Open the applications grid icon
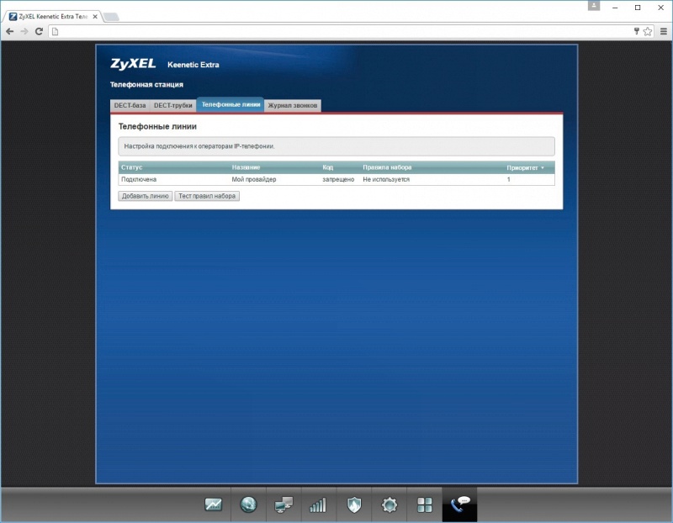The height and width of the screenshot is (523, 673). click(424, 505)
